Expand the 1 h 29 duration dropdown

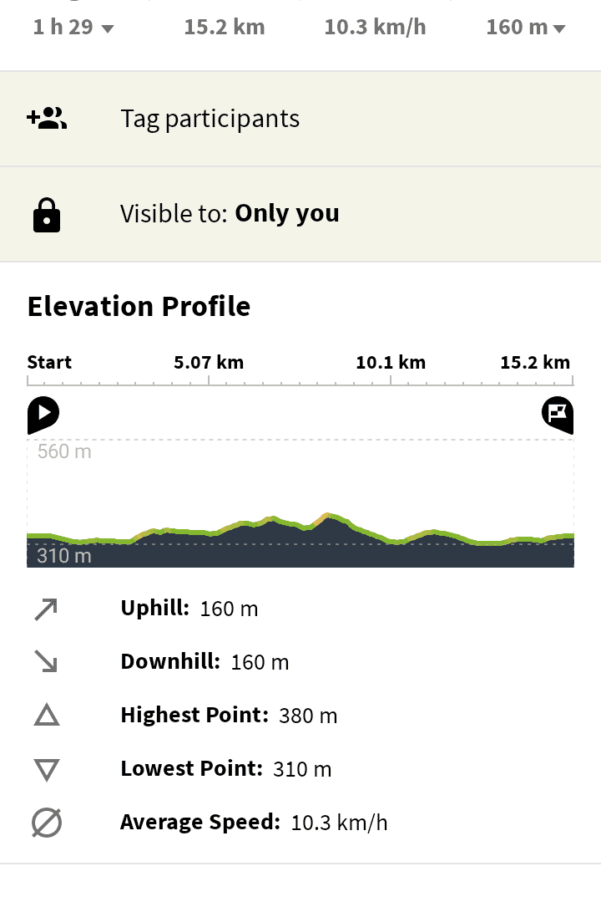[73, 28]
